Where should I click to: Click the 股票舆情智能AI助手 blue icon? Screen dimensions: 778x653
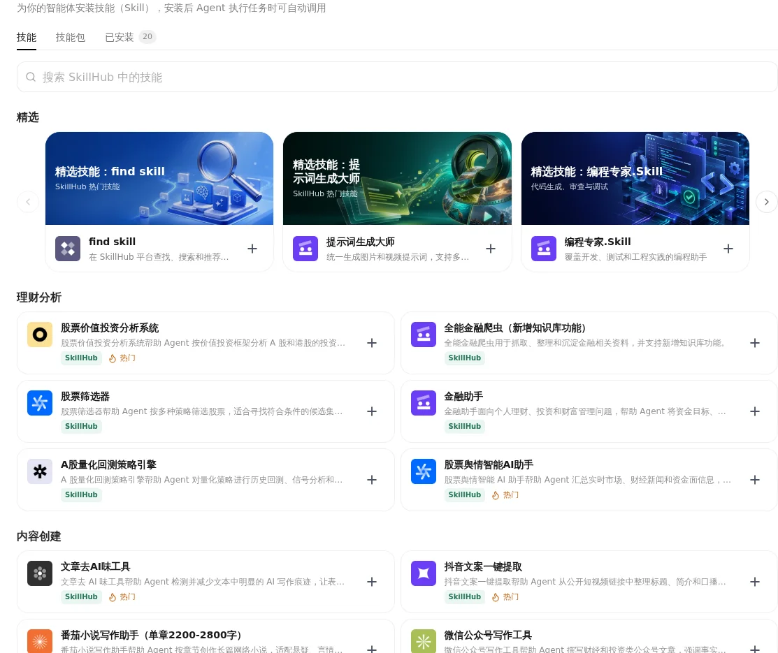coord(424,471)
